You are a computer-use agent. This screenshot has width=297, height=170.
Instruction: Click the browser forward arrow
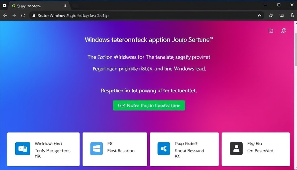pos(14,16)
